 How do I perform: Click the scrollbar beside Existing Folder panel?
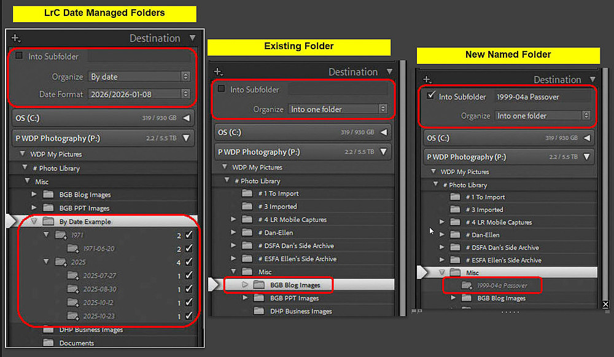coord(403,188)
